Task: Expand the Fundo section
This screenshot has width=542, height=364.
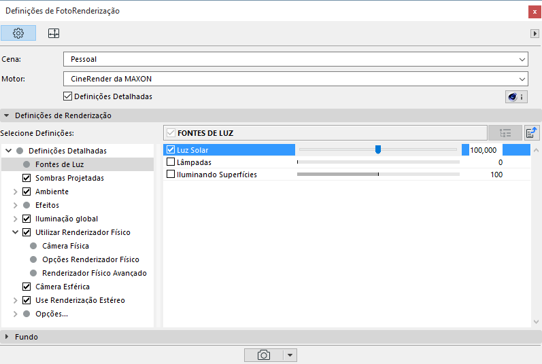Action: tap(7, 337)
